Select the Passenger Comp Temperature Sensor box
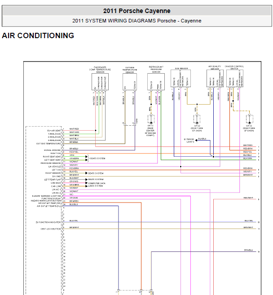Image resolution: width=273 pixels, height=295 pixels. (100, 82)
